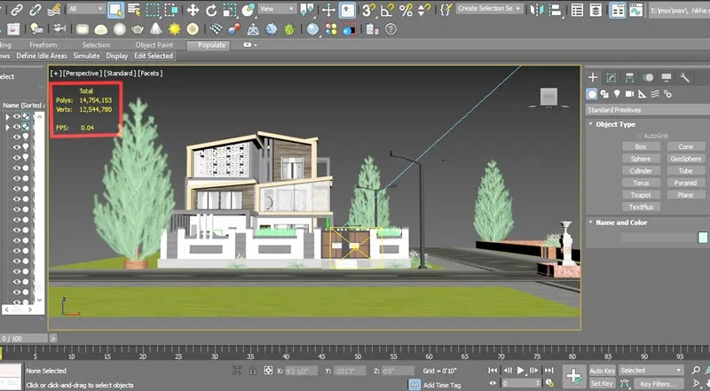Screen dimensions: 710x391
Task: Switch to the Populate ribbon tab
Action: [211, 45]
